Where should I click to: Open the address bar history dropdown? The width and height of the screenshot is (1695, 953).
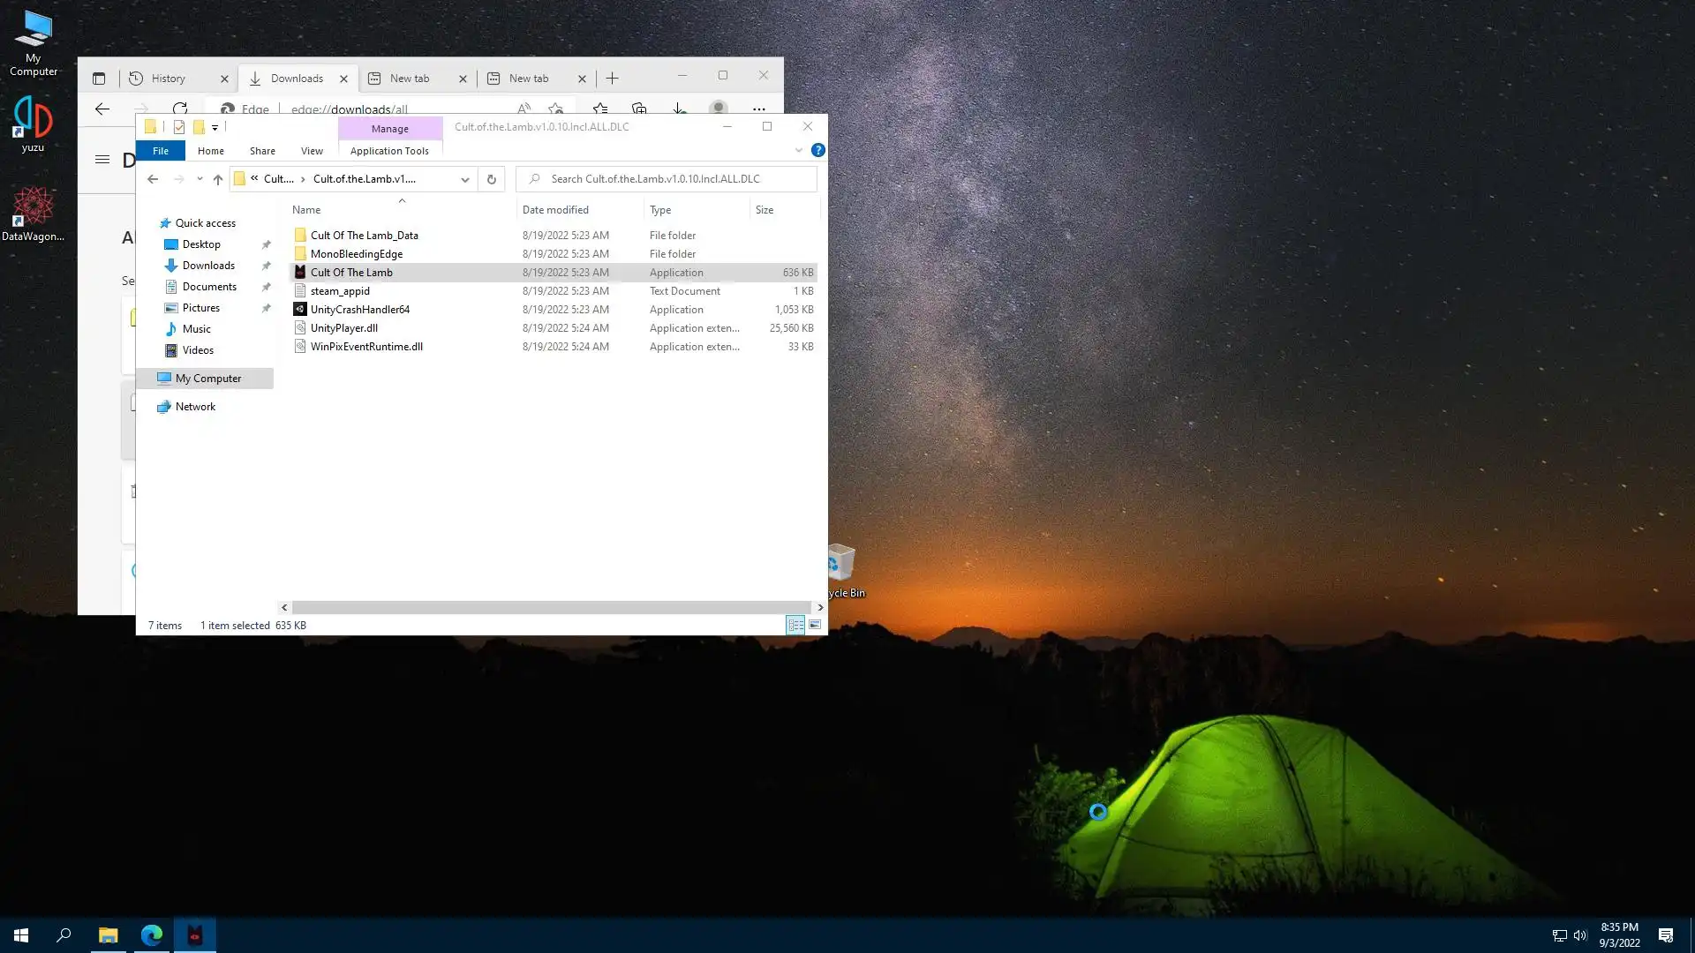pyautogui.click(x=464, y=179)
